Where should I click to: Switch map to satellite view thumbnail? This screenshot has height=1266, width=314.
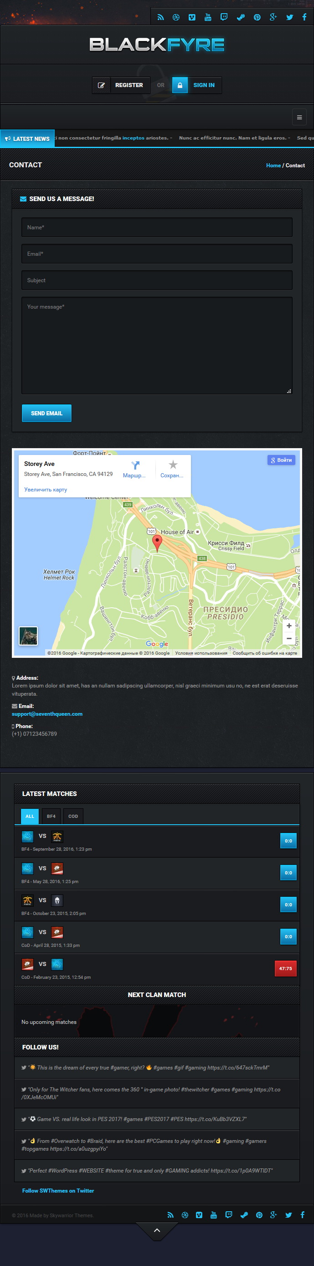[28, 636]
